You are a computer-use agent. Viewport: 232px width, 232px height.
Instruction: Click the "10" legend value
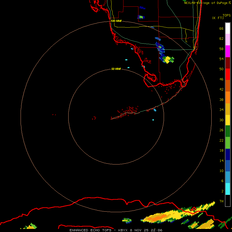click(x=221, y=171)
